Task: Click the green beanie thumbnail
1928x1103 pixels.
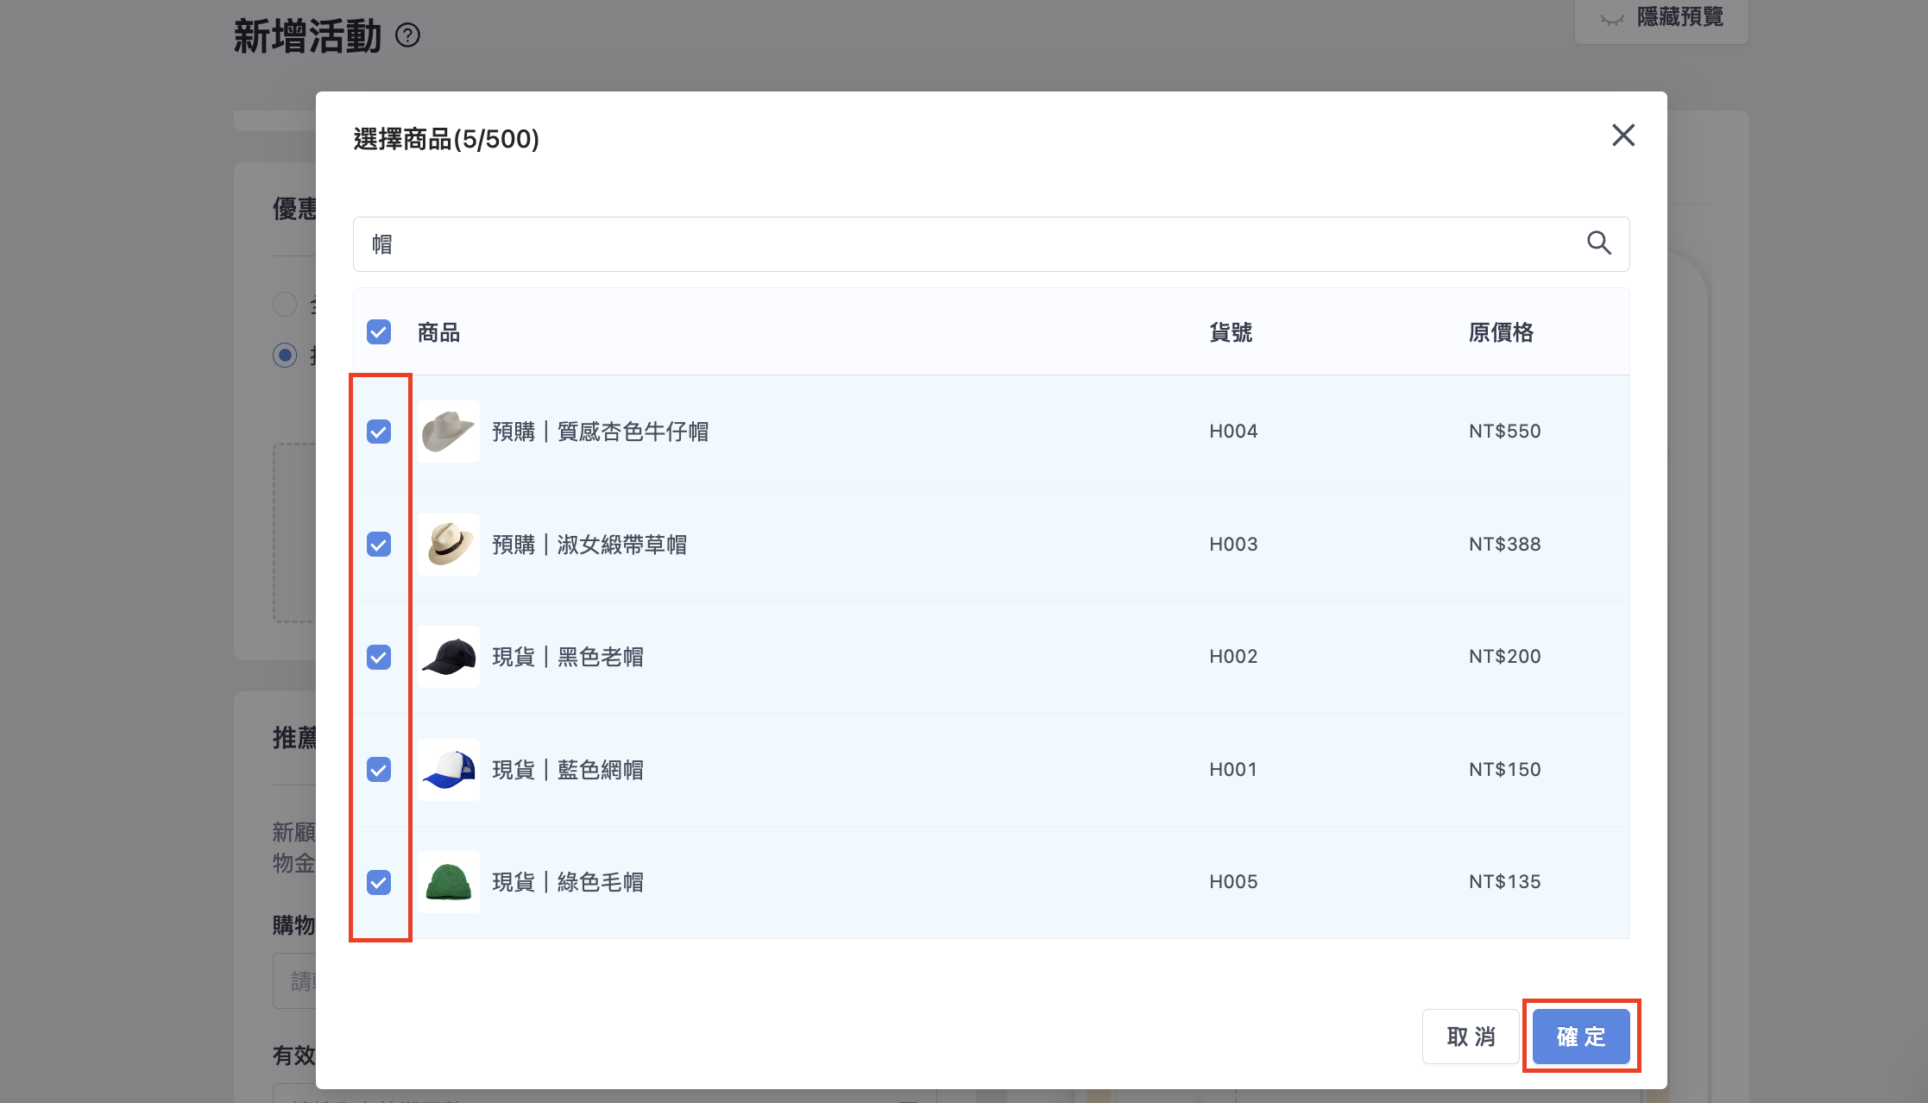Action: click(x=449, y=882)
